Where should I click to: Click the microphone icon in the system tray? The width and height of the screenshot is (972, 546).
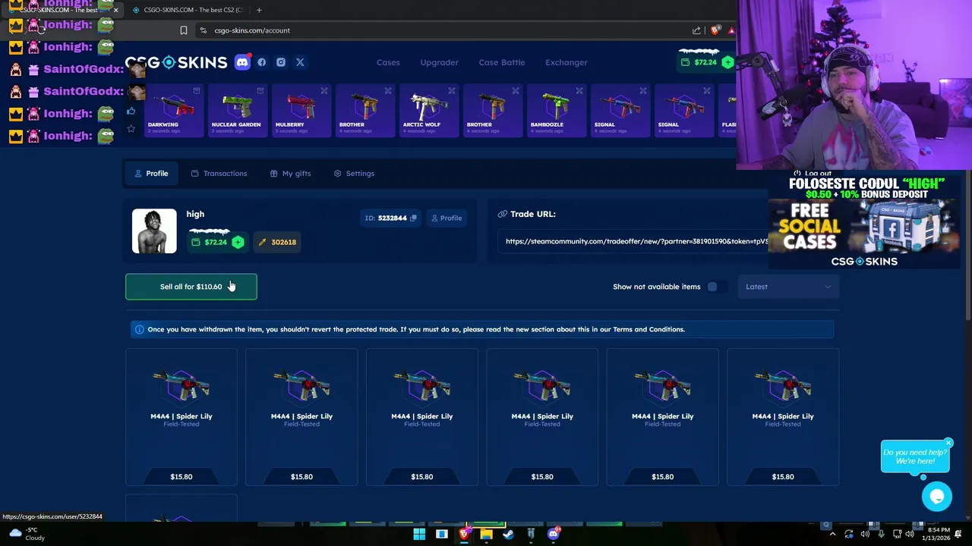881,534
